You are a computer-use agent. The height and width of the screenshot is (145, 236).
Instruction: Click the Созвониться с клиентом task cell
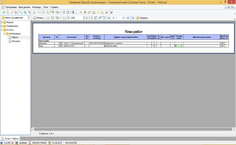(x=126, y=43)
